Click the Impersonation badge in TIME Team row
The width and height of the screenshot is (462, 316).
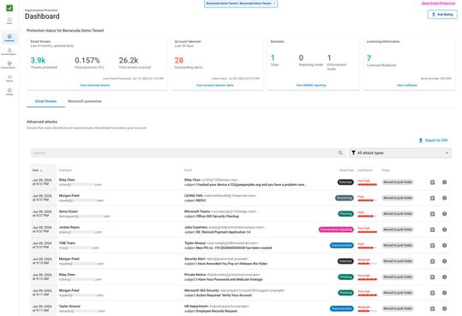click(341, 245)
